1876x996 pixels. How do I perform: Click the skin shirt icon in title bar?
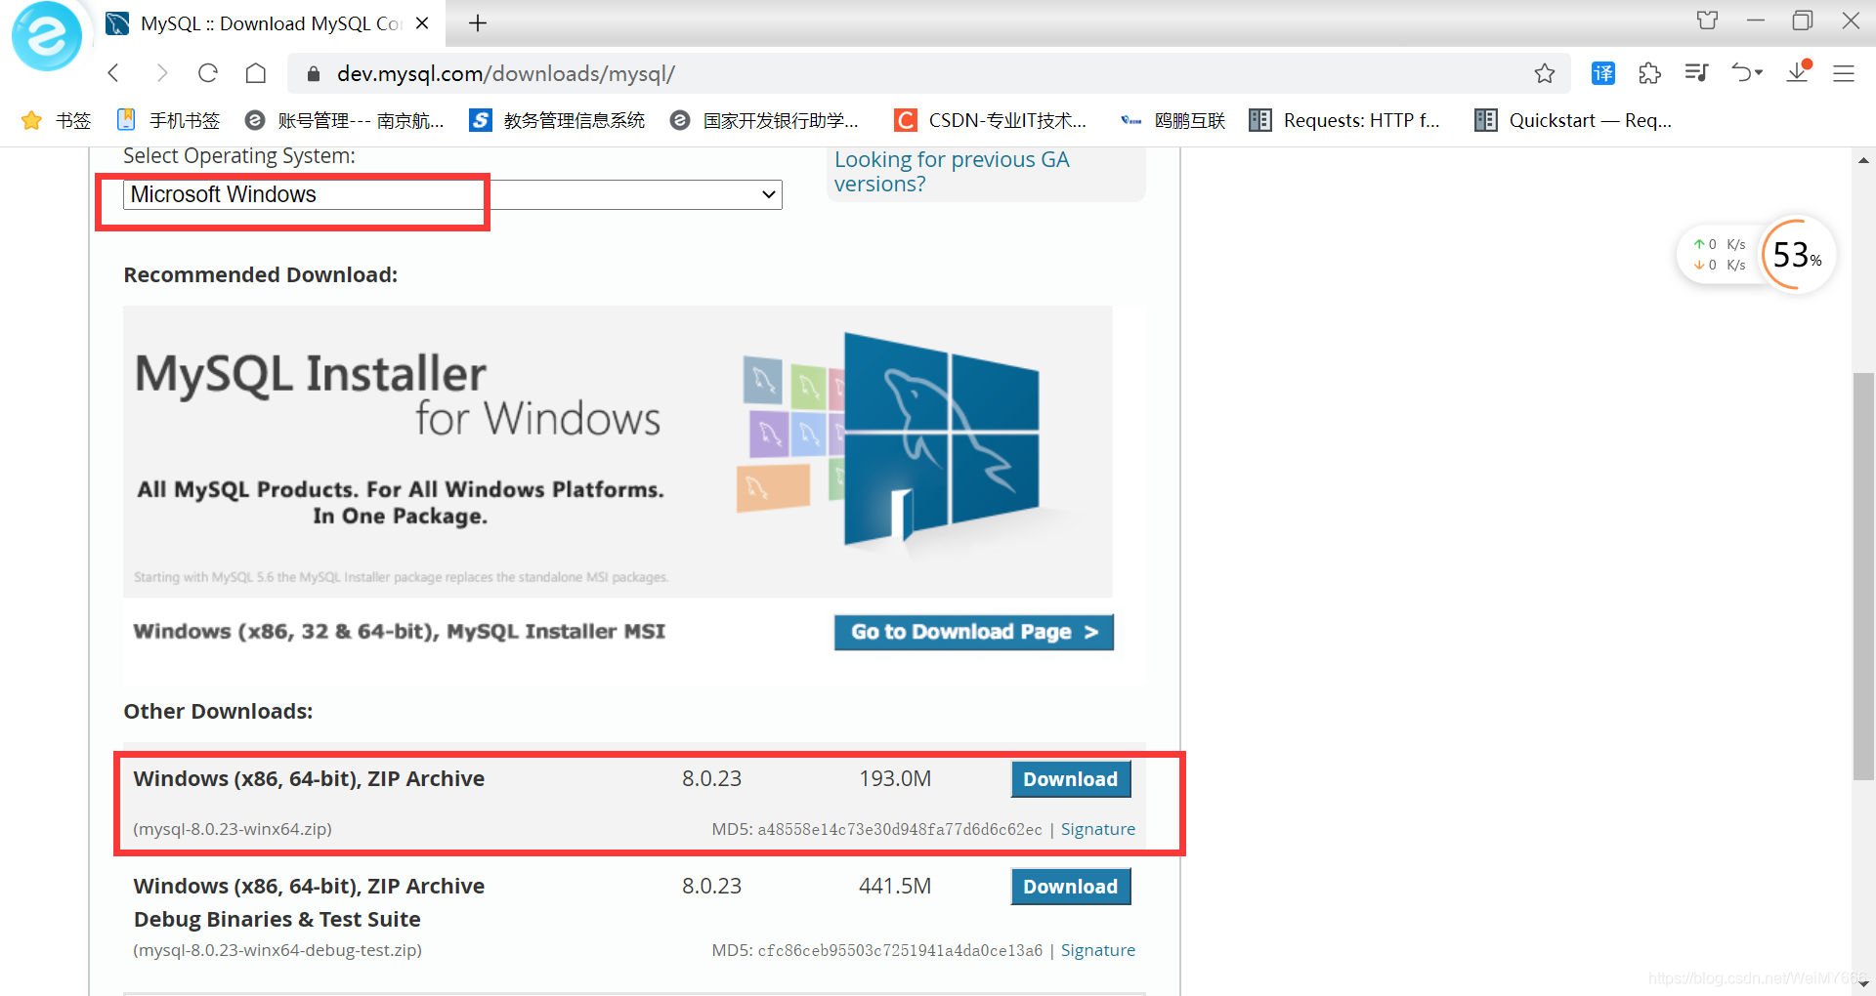tap(1707, 21)
